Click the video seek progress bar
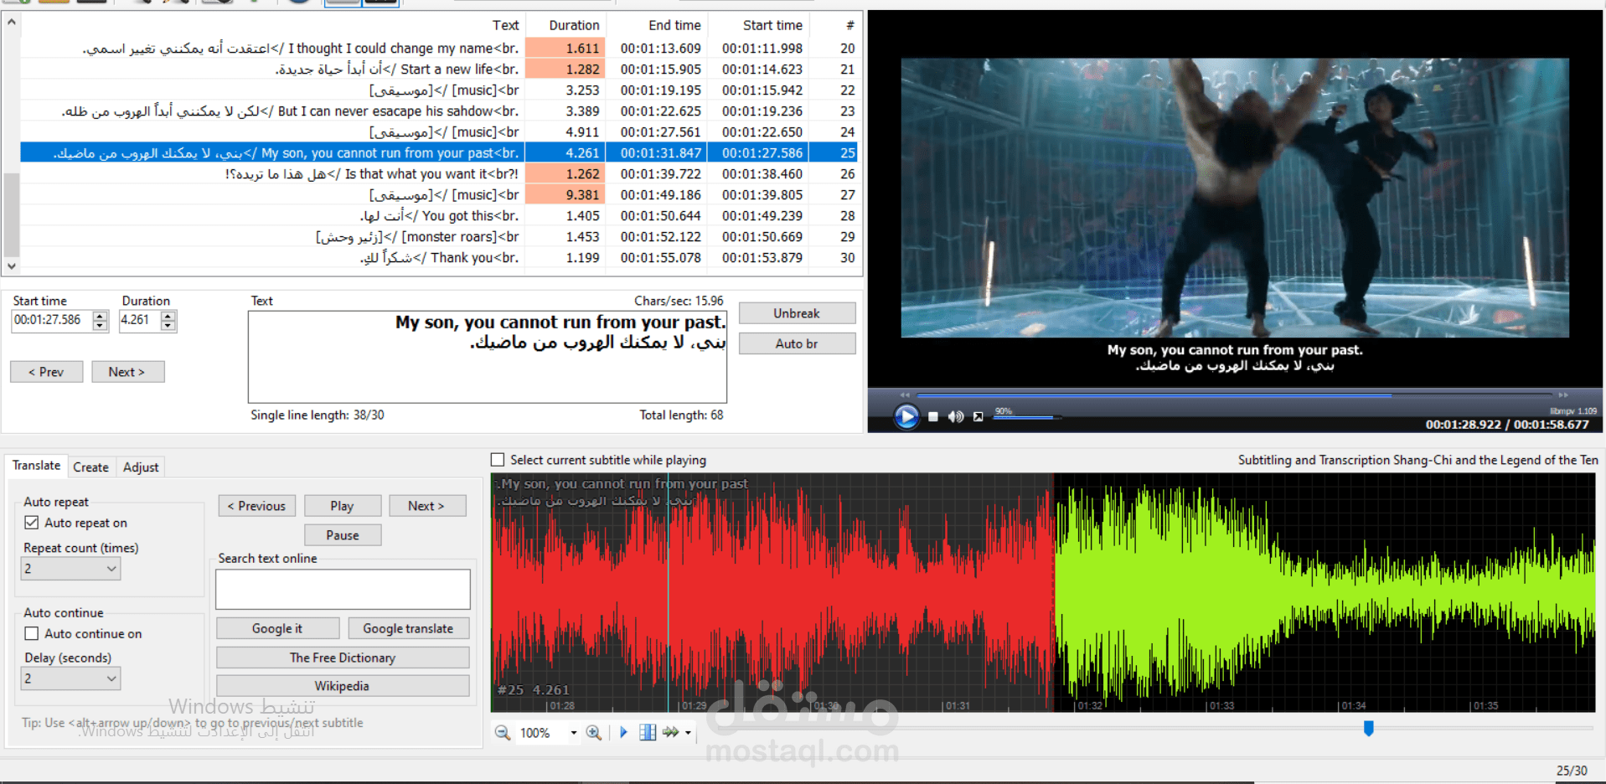The image size is (1606, 784). pos(1234,395)
